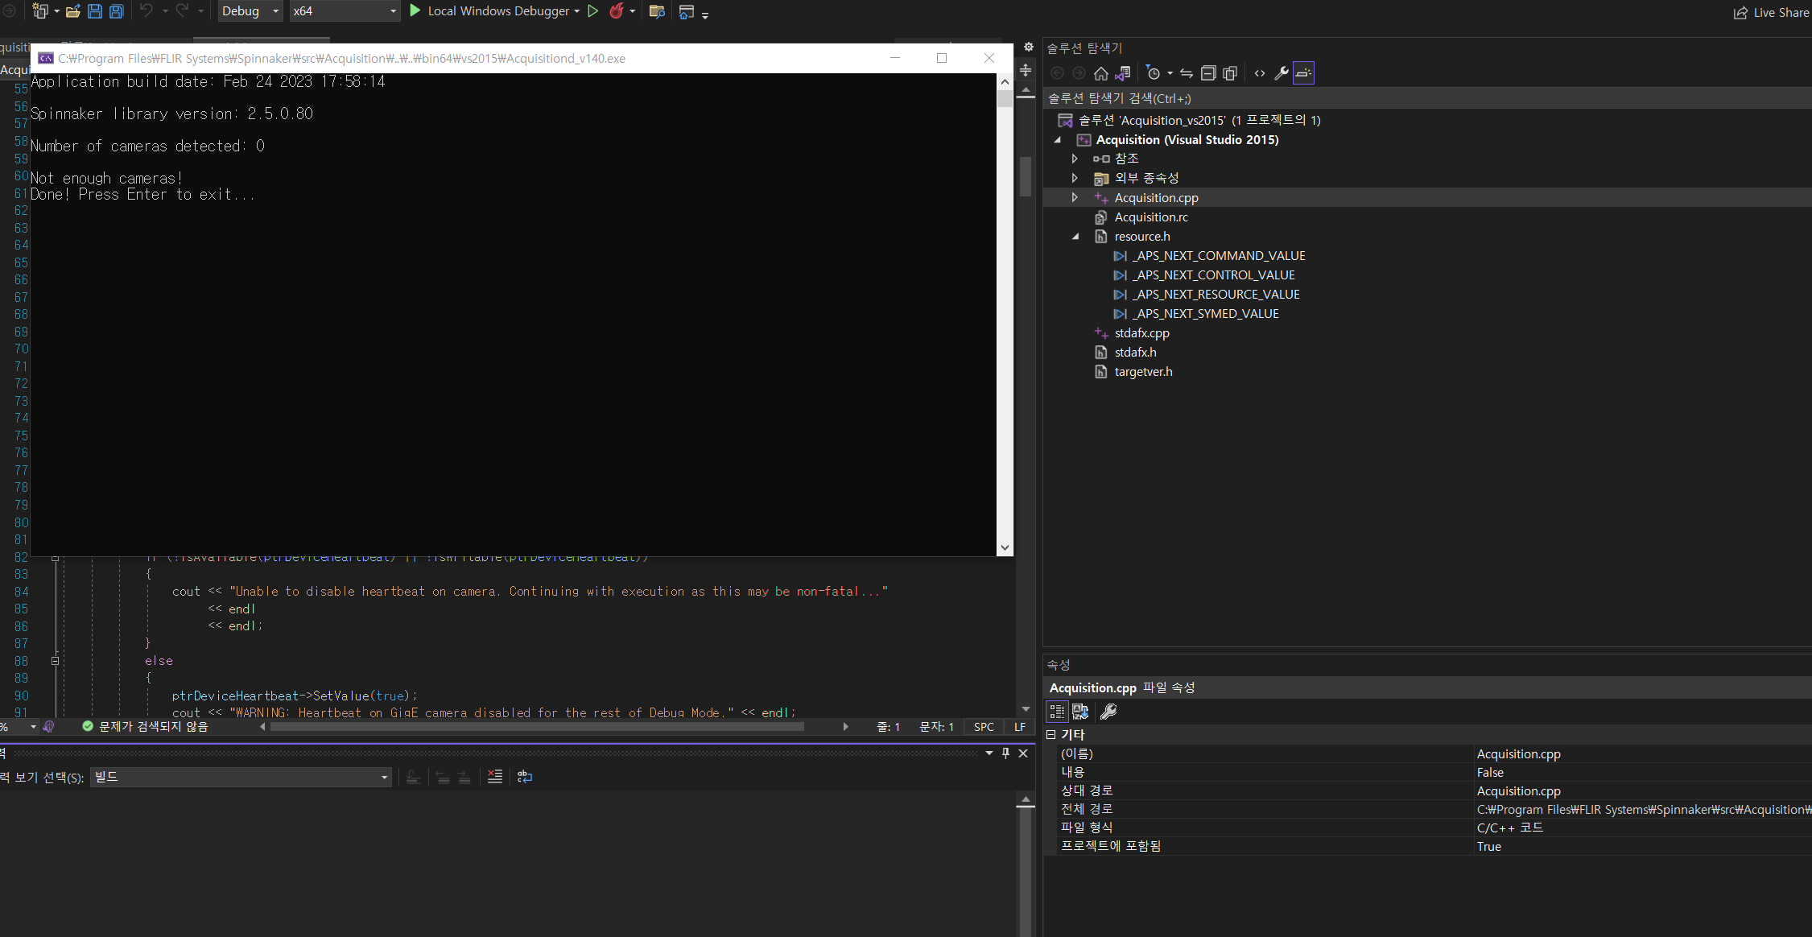The width and height of the screenshot is (1812, 937).
Task: Open the Output panel window options arrow
Action: pos(989,753)
